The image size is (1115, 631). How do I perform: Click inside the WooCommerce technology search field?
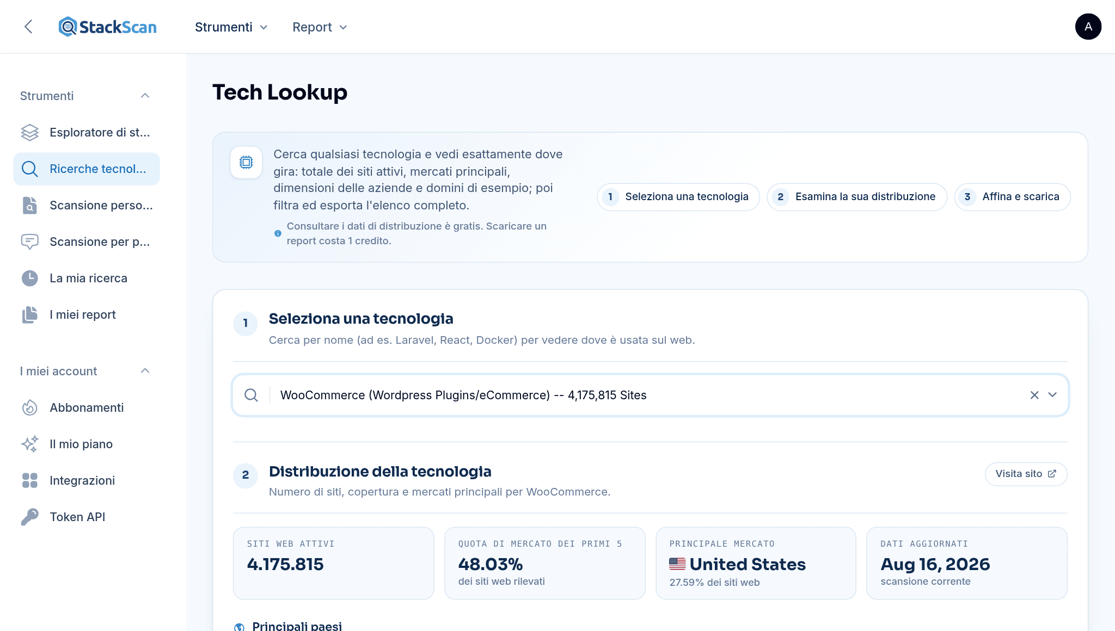click(650, 395)
